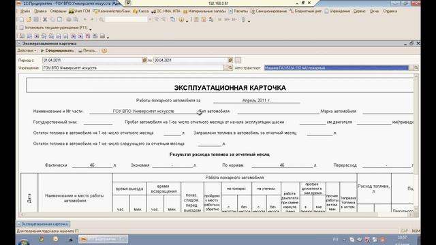Open the Операции menu

[x=58, y=11]
